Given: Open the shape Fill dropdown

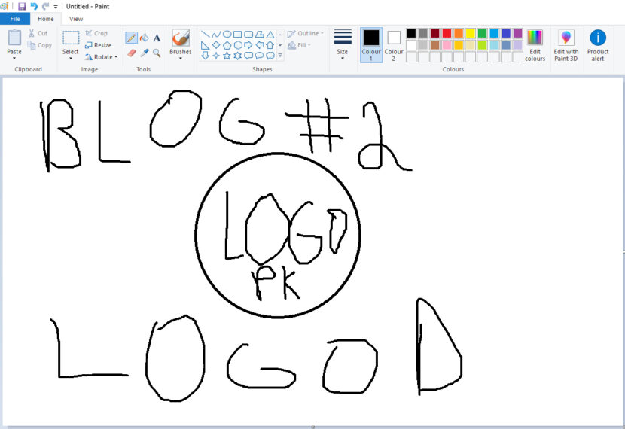Looking at the screenshot, I should tap(299, 45).
